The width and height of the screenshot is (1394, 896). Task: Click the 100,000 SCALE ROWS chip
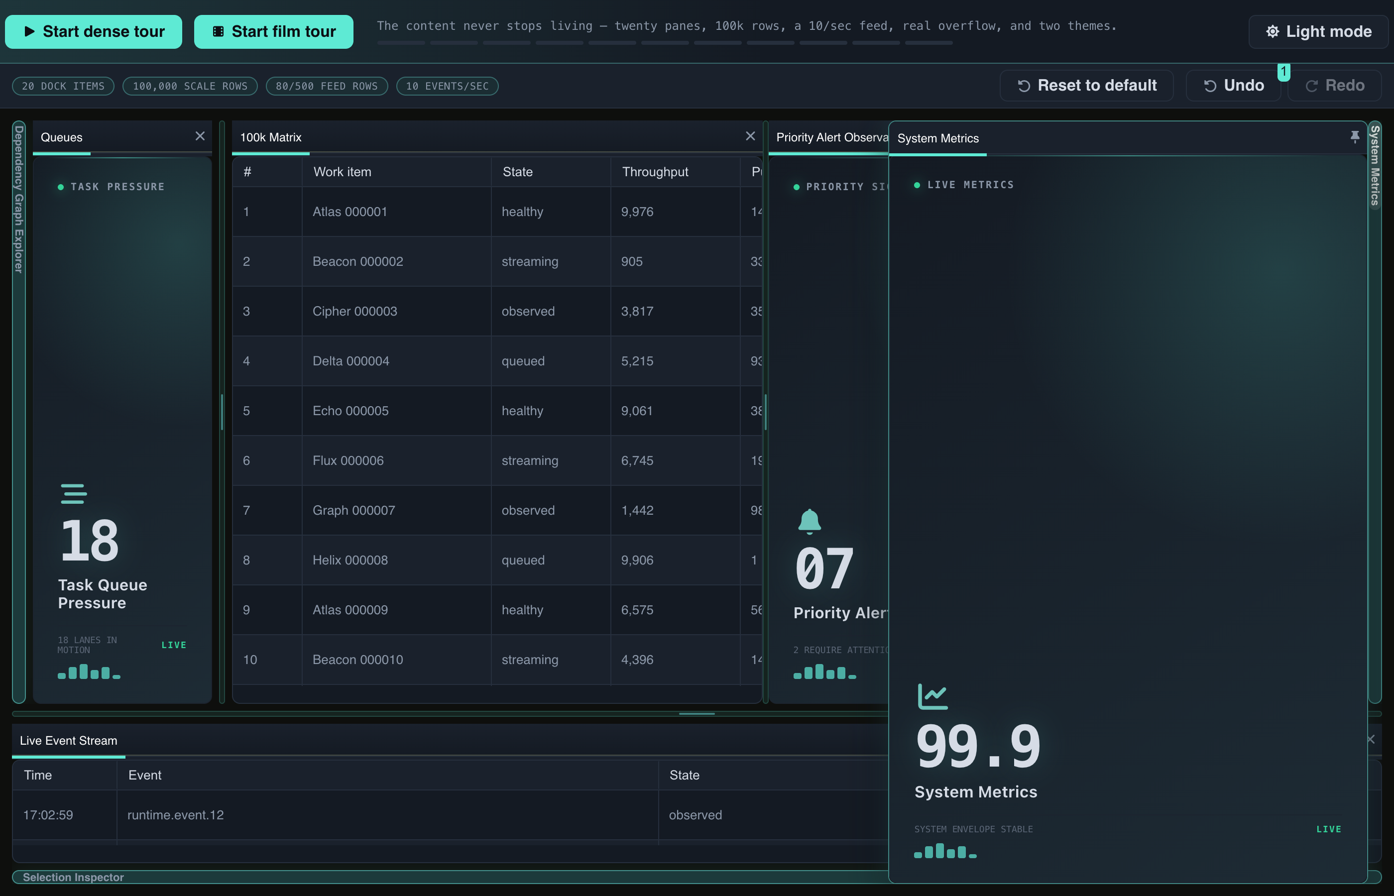[190, 86]
